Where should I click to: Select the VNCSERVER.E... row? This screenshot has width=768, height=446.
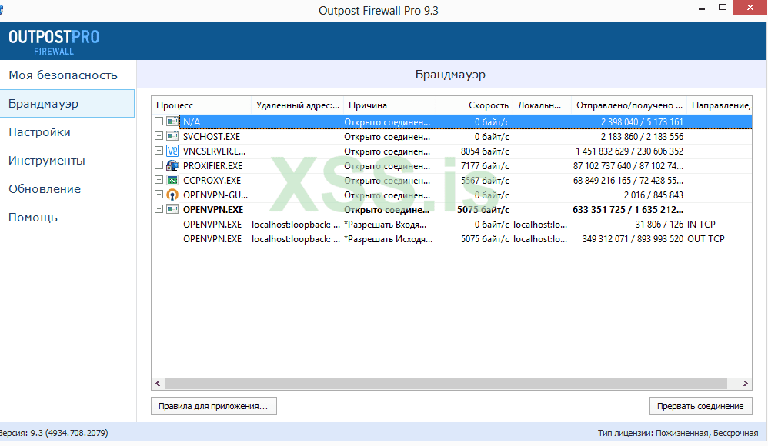452,151
